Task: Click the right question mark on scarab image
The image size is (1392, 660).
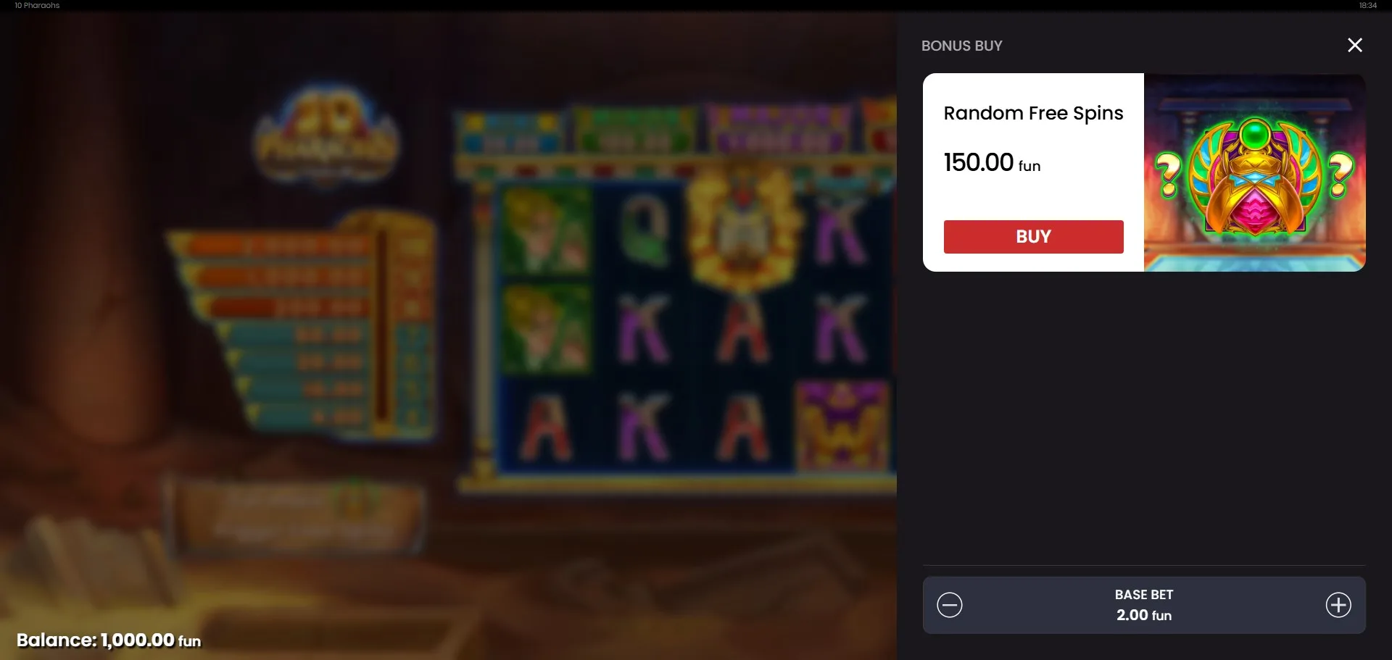Action: click(x=1341, y=175)
